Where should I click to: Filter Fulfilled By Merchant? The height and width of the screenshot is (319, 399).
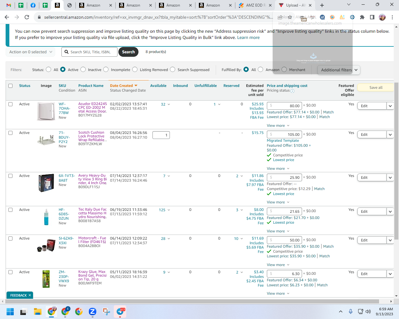284,69
